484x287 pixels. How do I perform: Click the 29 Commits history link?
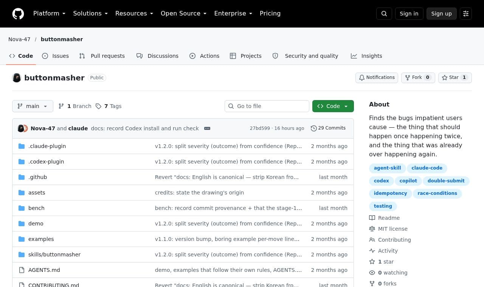[328, 128]
